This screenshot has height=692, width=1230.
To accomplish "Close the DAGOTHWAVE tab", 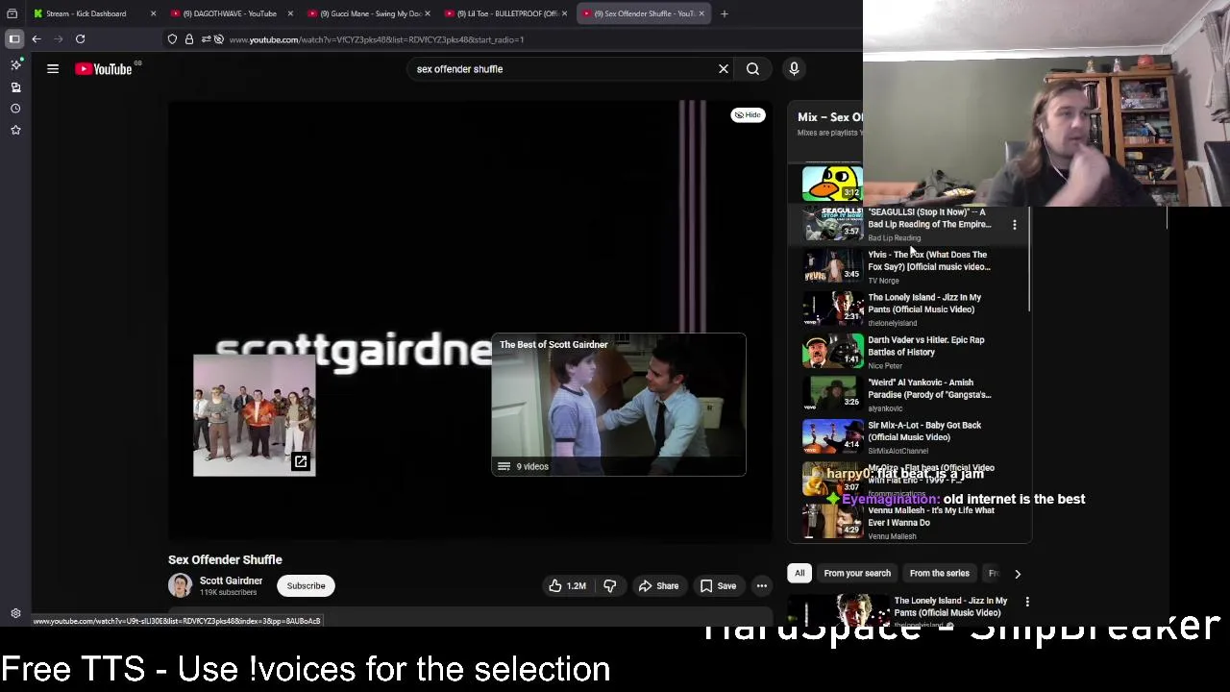I will [289, 13].
